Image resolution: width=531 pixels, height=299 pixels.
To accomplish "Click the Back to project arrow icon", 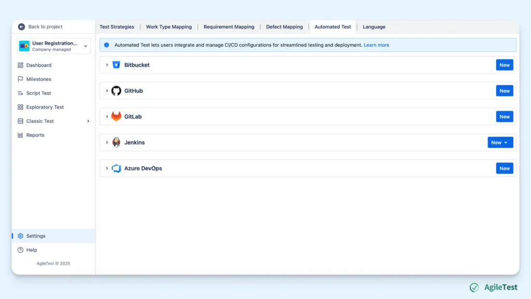I will 21,26.
